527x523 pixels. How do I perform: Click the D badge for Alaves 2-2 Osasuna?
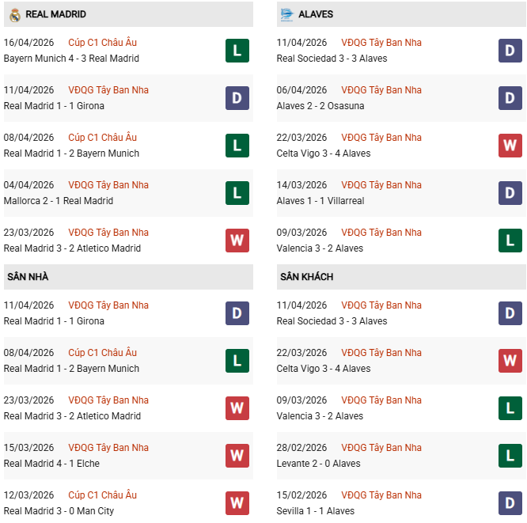click(x=510, y=98)
